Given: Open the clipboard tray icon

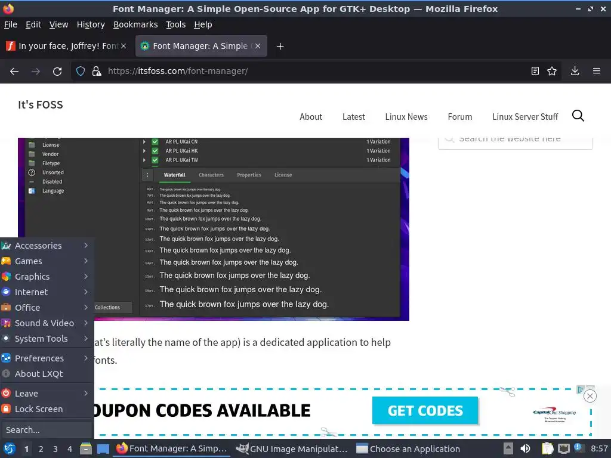Looking at the screenshot, I should click(548, 448).
